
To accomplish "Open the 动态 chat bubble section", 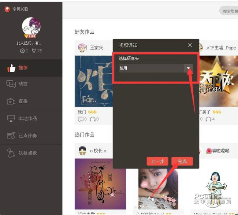I will (x=31, y=84).
